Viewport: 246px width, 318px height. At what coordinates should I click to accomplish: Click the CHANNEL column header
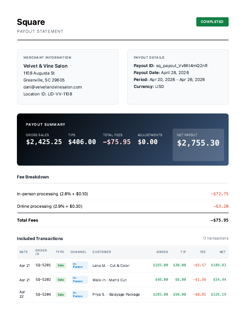79,252
